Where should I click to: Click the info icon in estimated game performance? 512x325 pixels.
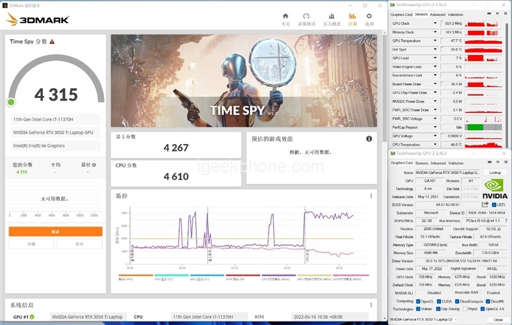tap(369, 139)
